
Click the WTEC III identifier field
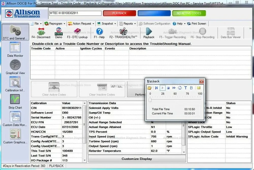(x=75, y=13)
